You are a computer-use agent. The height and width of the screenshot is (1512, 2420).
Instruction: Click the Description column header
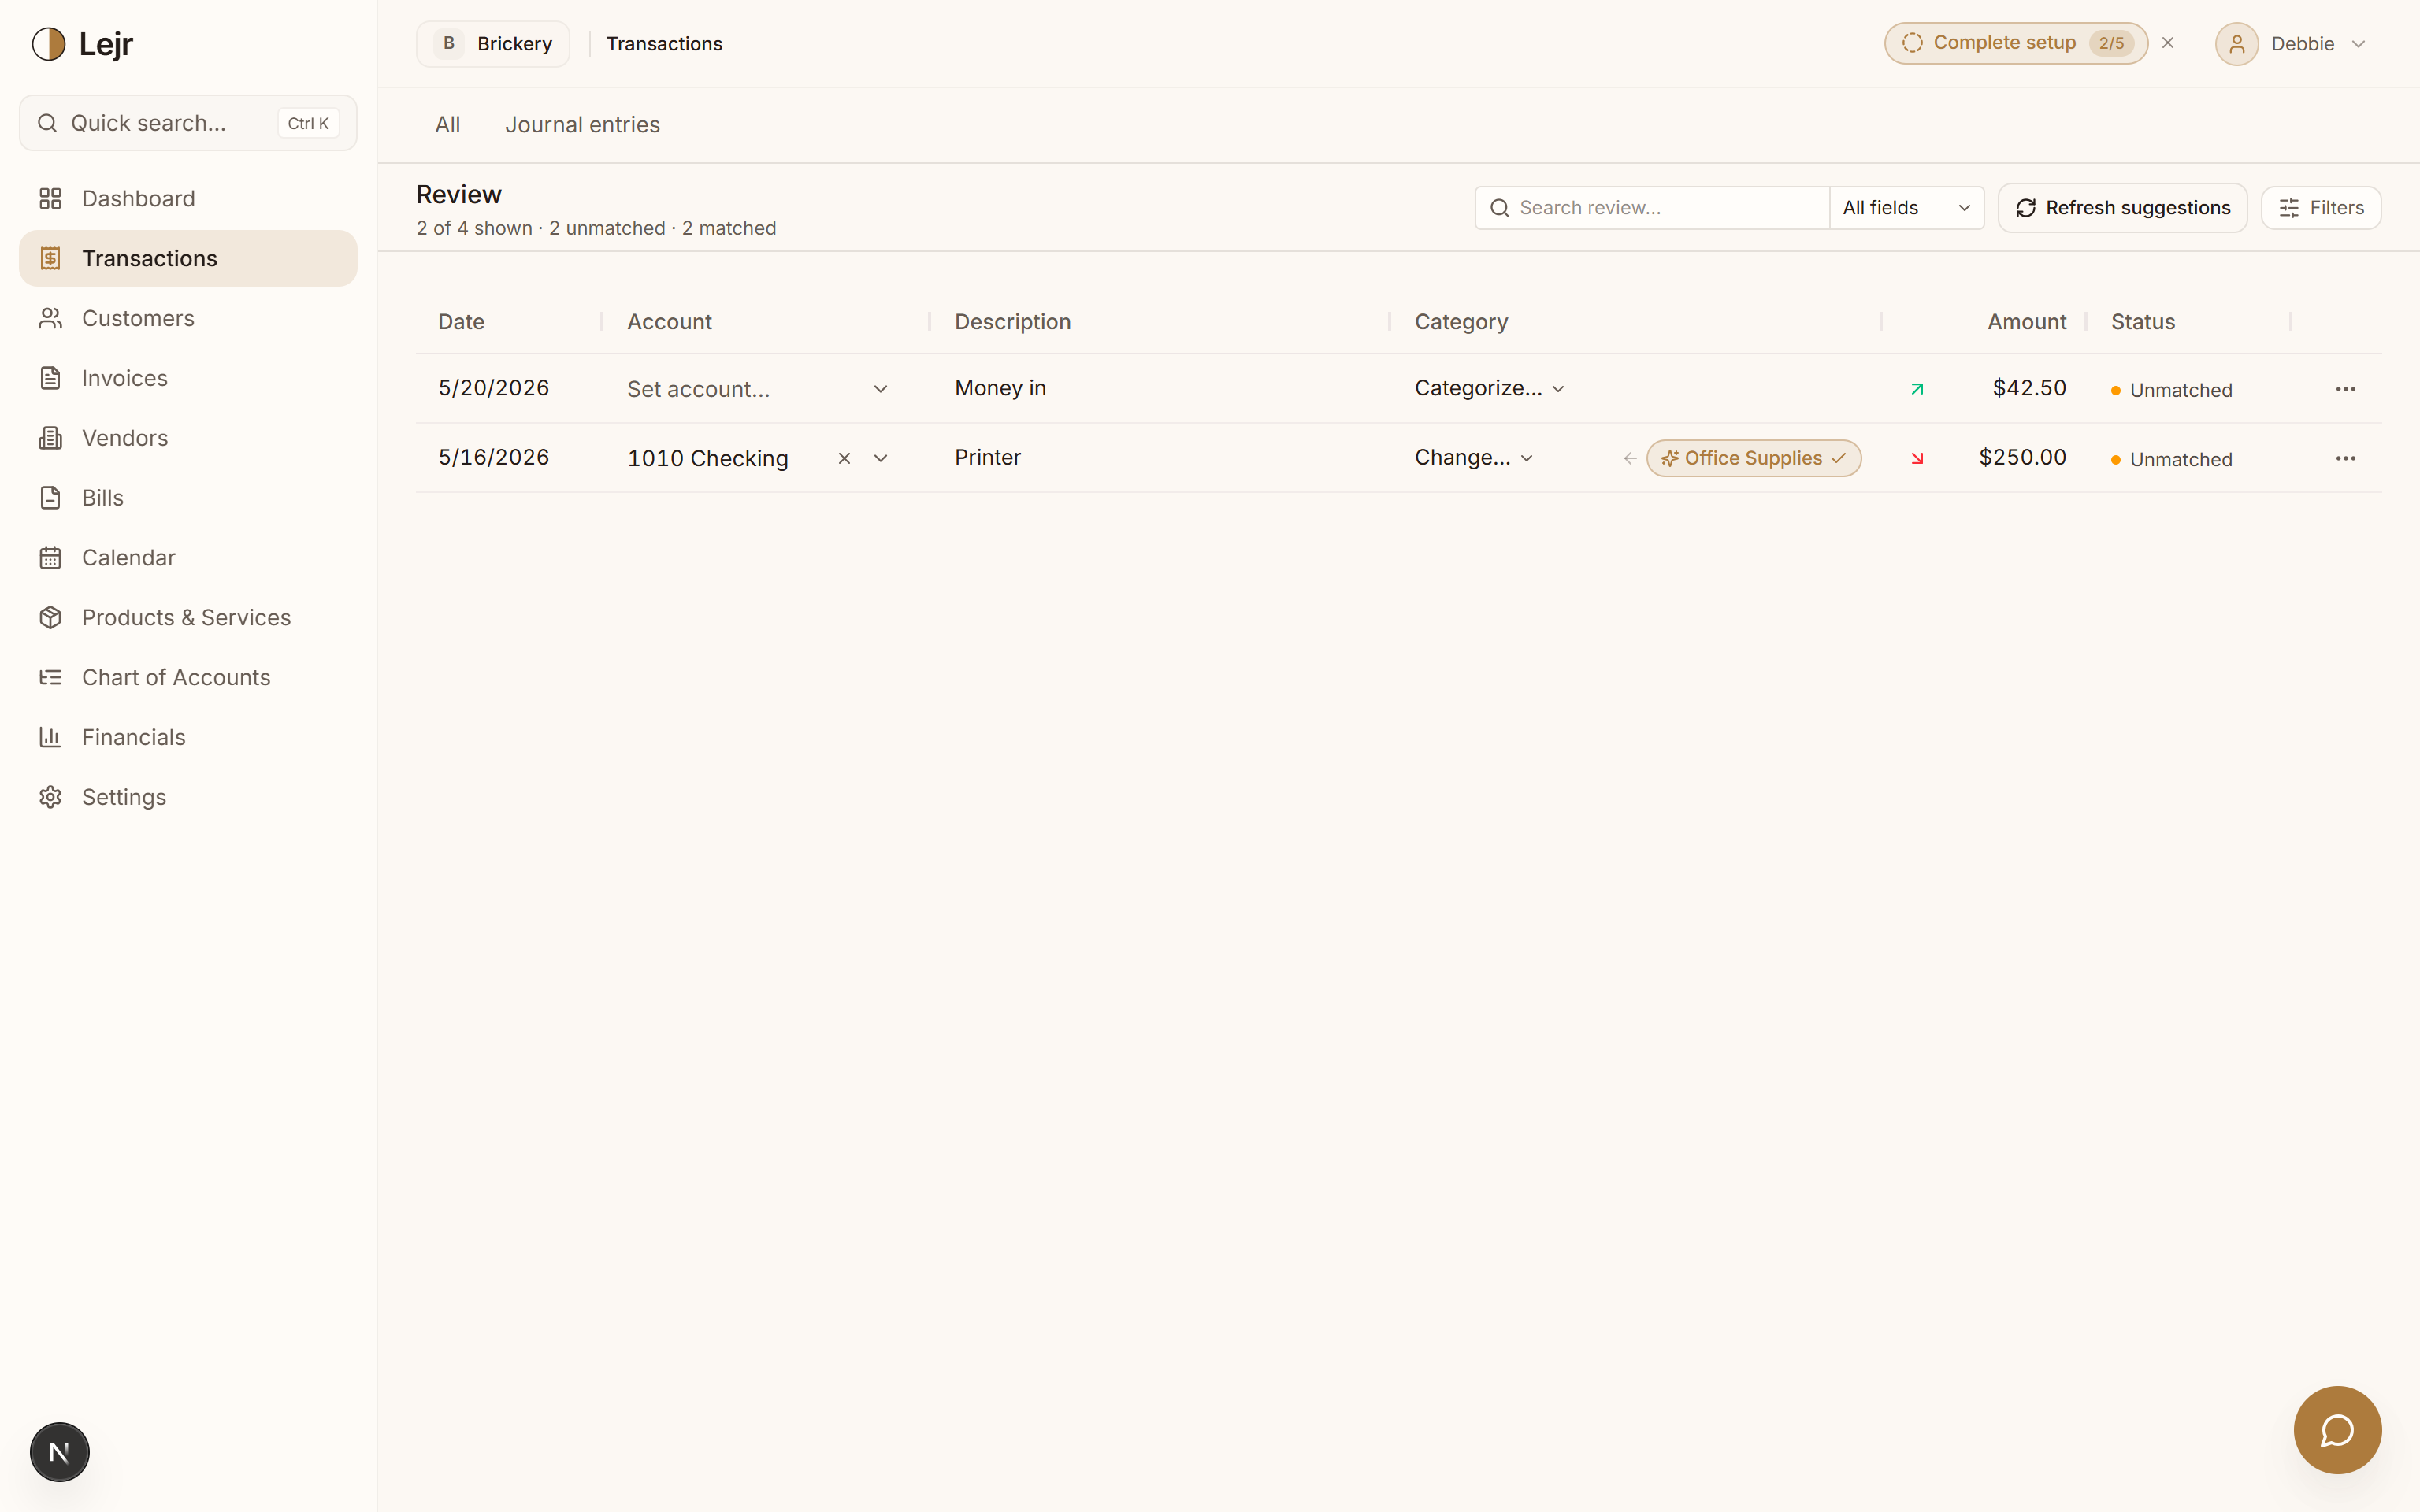1012,322
